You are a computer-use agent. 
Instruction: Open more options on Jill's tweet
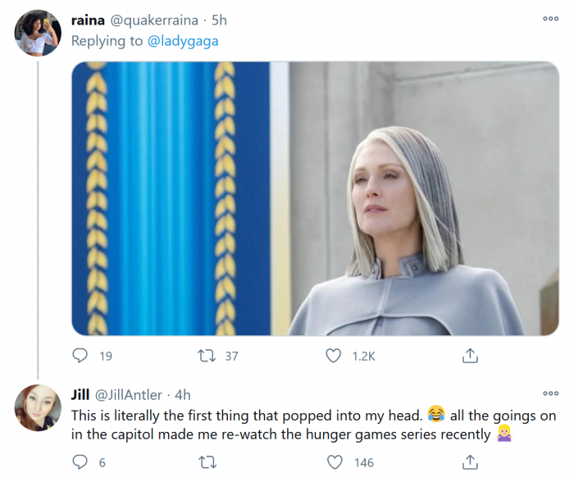pos(550,394)
